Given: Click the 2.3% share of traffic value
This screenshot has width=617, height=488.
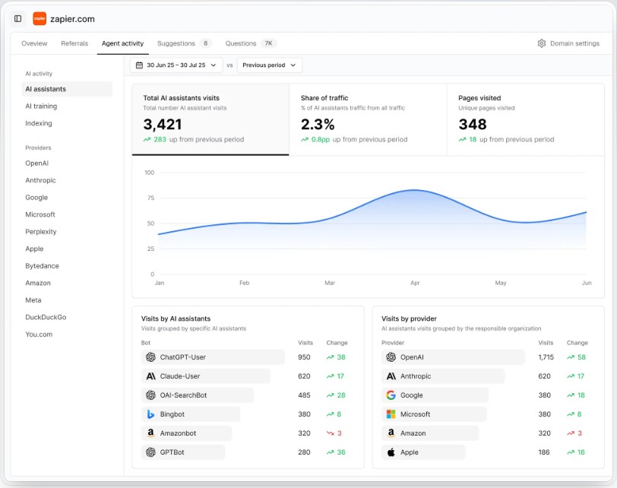Looking at the screenshot, I should point(318,125).
